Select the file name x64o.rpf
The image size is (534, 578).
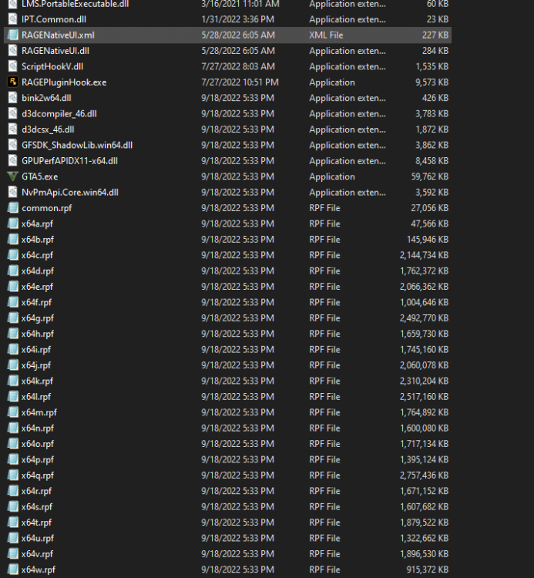click(38, 444)
